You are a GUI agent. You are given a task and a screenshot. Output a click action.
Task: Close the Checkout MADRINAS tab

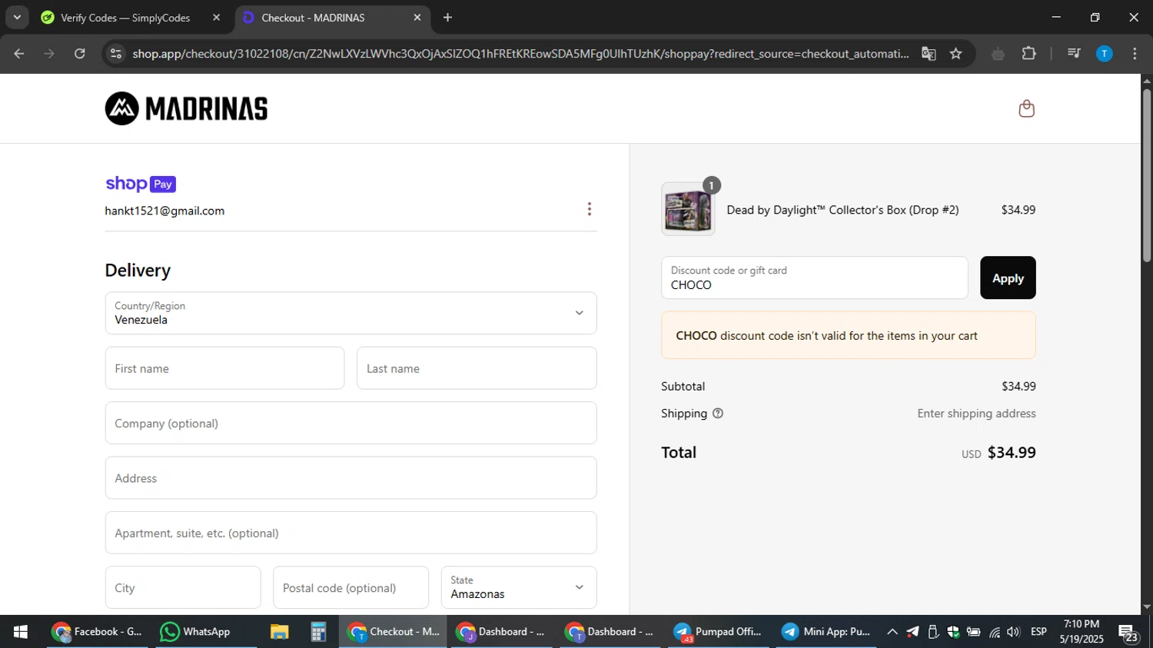point(417,17)
